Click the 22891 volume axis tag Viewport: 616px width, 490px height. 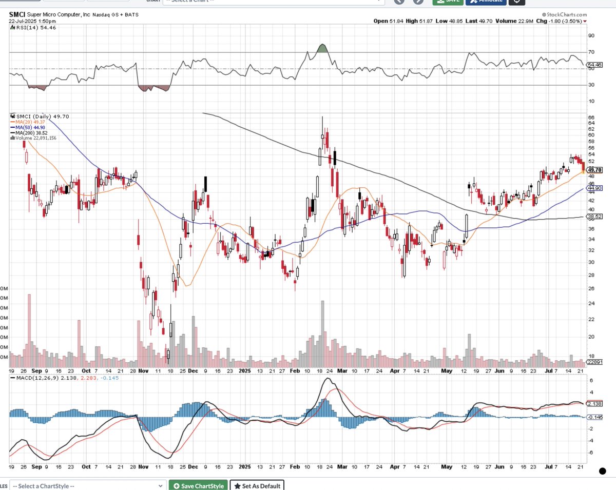[x=594, y=362]
